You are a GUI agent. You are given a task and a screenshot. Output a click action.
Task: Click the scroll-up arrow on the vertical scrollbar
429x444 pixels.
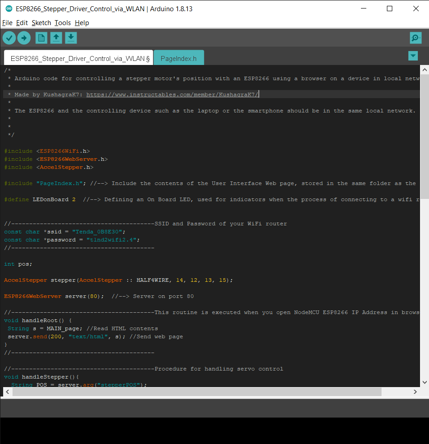[x=424, y=69]
